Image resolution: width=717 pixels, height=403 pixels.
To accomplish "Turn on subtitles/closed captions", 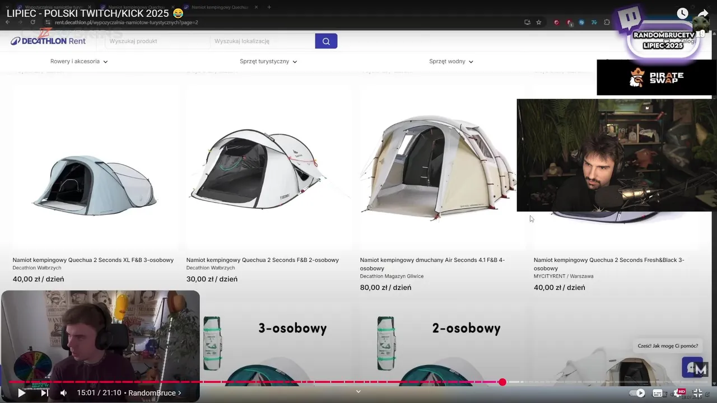I will point(658,393).
